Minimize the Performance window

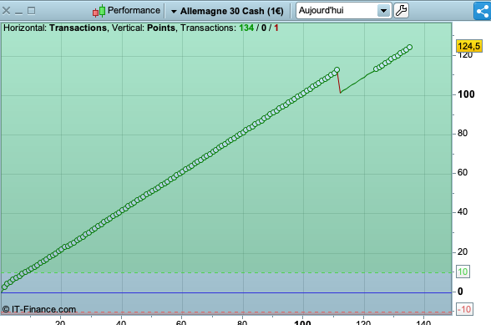click(x=18, y=13)
